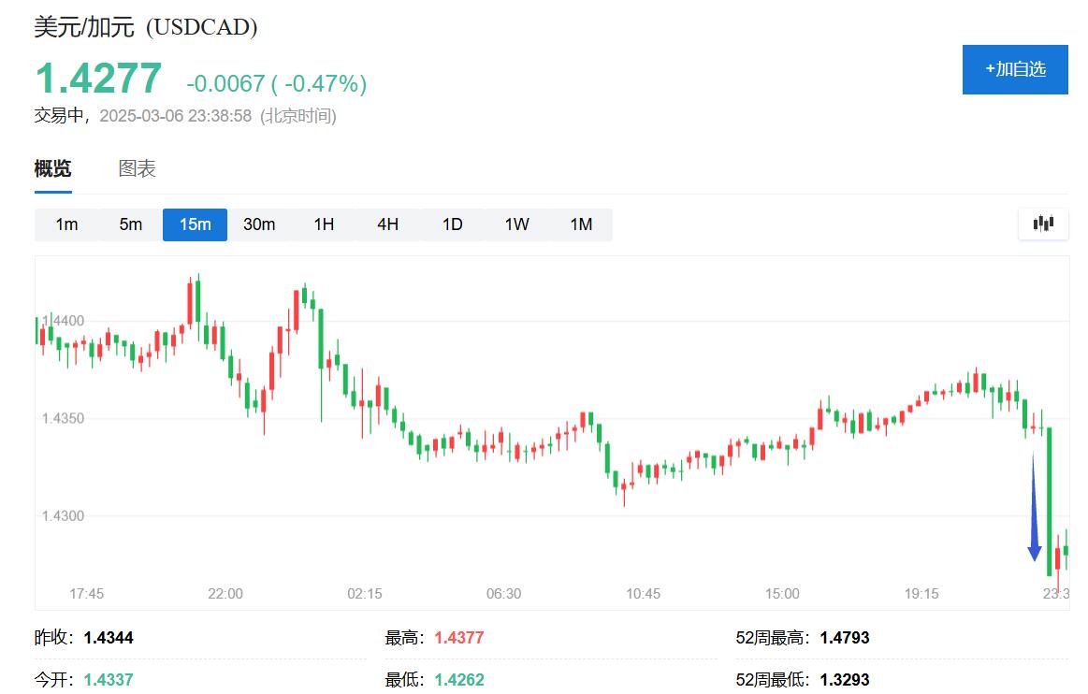The width and height of the screenshot is (1088, 694).
Task: Click the 52周最低 value 1.3293
Action: (845, 680)
